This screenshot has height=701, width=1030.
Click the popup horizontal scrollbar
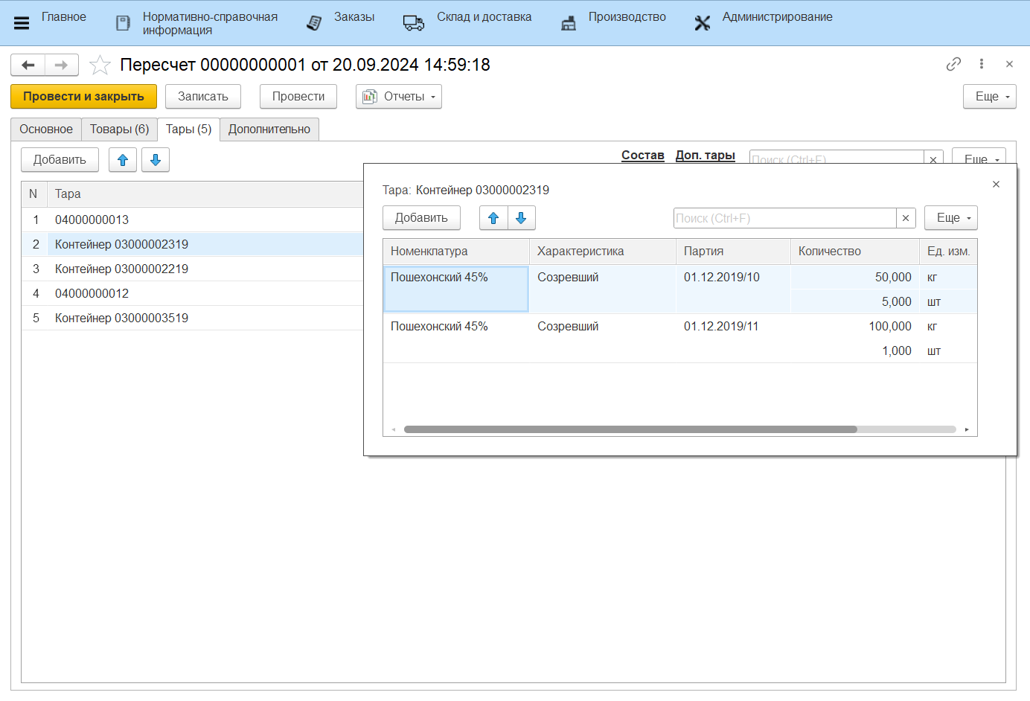630,429
